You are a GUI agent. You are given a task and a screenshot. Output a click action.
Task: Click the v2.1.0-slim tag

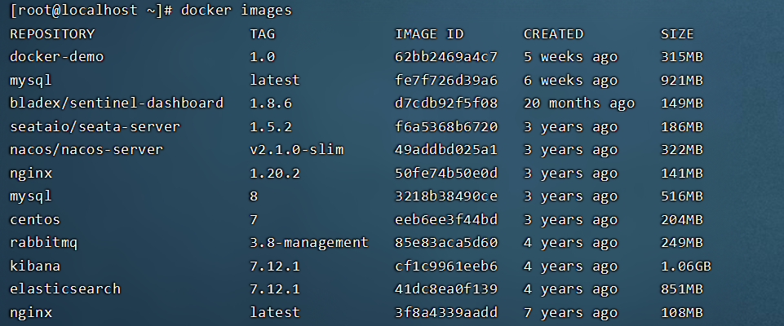[x=296, y=150]
